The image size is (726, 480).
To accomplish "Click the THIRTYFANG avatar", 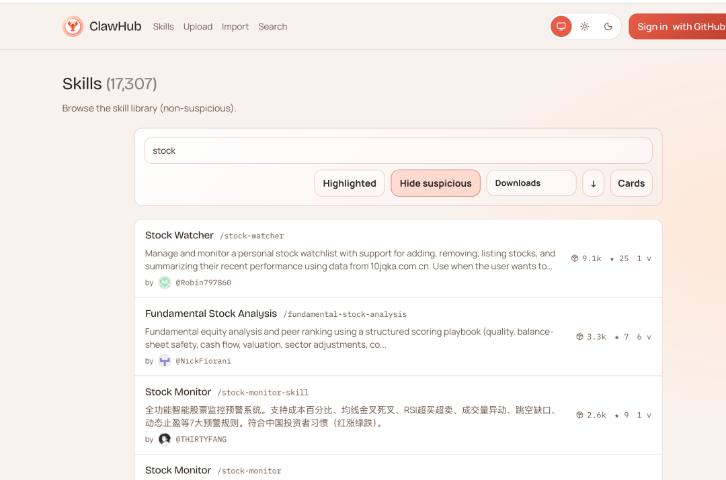I will click(165, 439).
